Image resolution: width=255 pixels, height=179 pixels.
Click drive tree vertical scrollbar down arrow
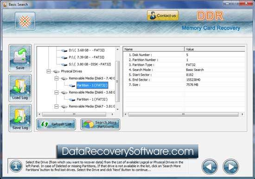point(117,109)
